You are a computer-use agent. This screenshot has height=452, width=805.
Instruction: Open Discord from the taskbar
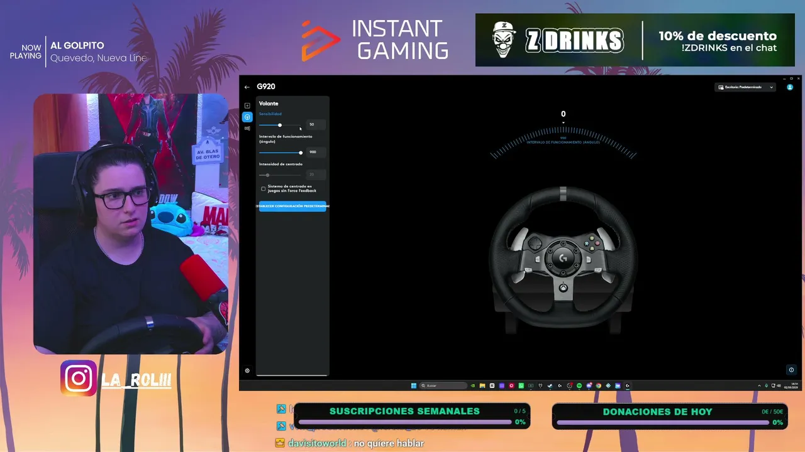coord(589,385)
